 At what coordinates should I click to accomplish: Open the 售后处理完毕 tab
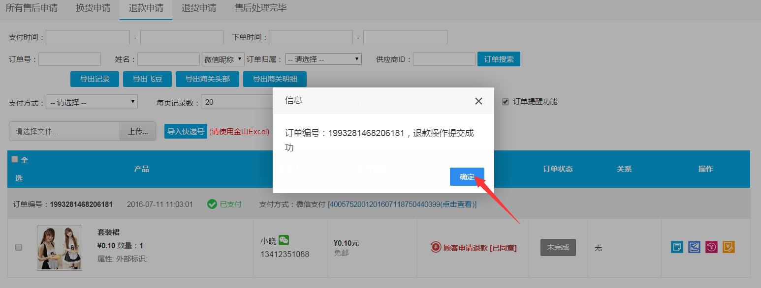[260, 8]
